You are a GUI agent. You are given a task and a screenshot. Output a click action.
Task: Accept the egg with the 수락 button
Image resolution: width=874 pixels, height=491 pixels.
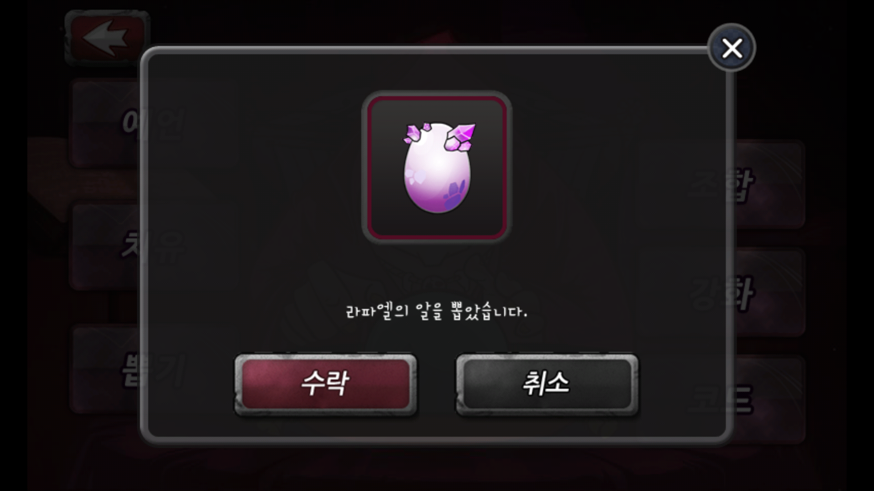pyautogui.click(x=325, y=384)
